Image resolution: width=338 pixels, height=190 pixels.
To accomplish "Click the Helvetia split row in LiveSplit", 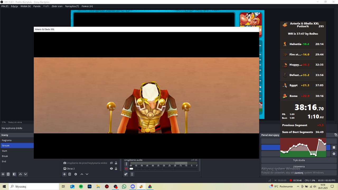I will tap(303, 44).
